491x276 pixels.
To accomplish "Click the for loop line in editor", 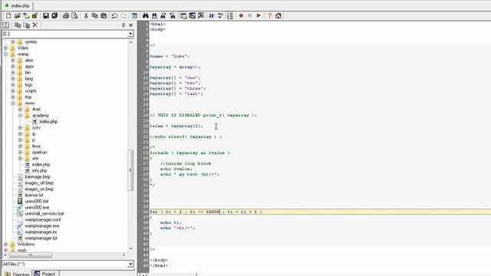I will click(206, 212).
